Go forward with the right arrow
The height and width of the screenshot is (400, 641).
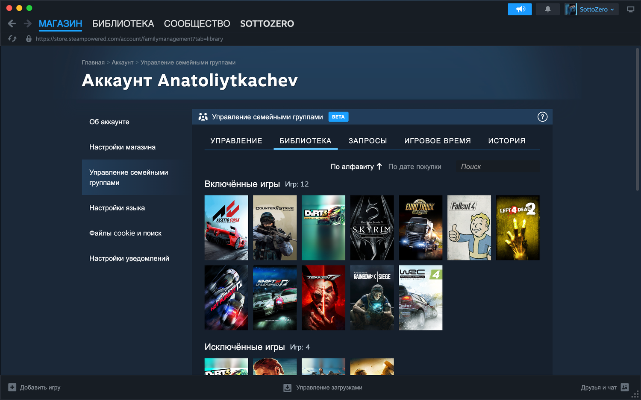coord(28,23)
